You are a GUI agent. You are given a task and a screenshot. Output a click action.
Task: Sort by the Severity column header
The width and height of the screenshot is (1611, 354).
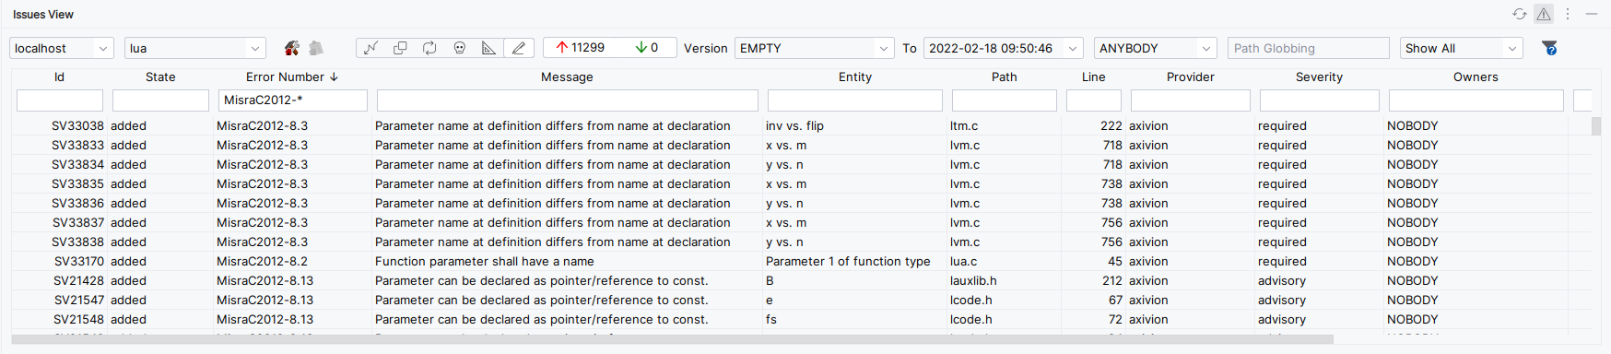point(1320,77)
